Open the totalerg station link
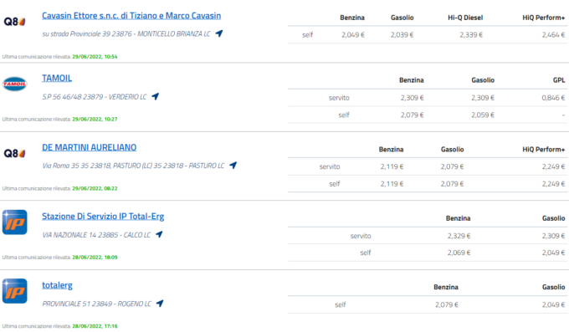 click(58, 285)
